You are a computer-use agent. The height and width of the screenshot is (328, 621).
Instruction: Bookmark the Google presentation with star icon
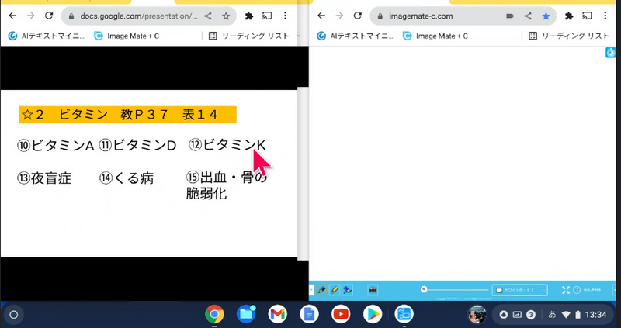[x=226, y=16]
